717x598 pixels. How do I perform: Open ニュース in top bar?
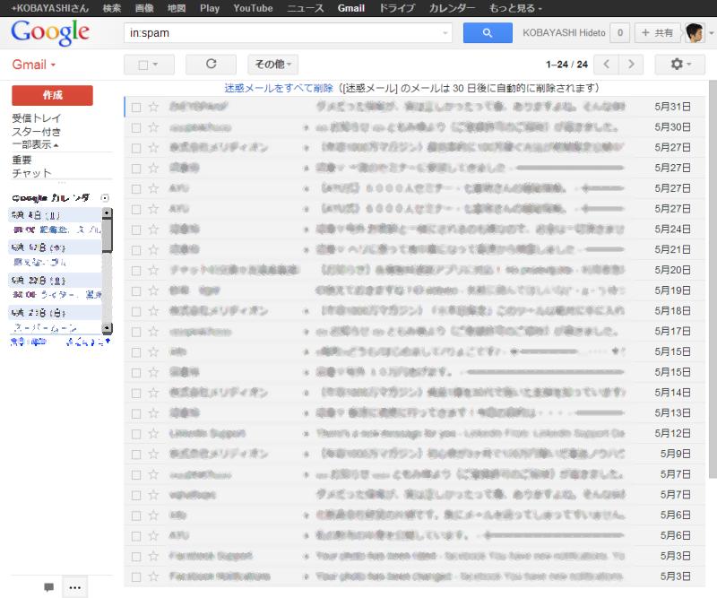click(x=305, y=8)
